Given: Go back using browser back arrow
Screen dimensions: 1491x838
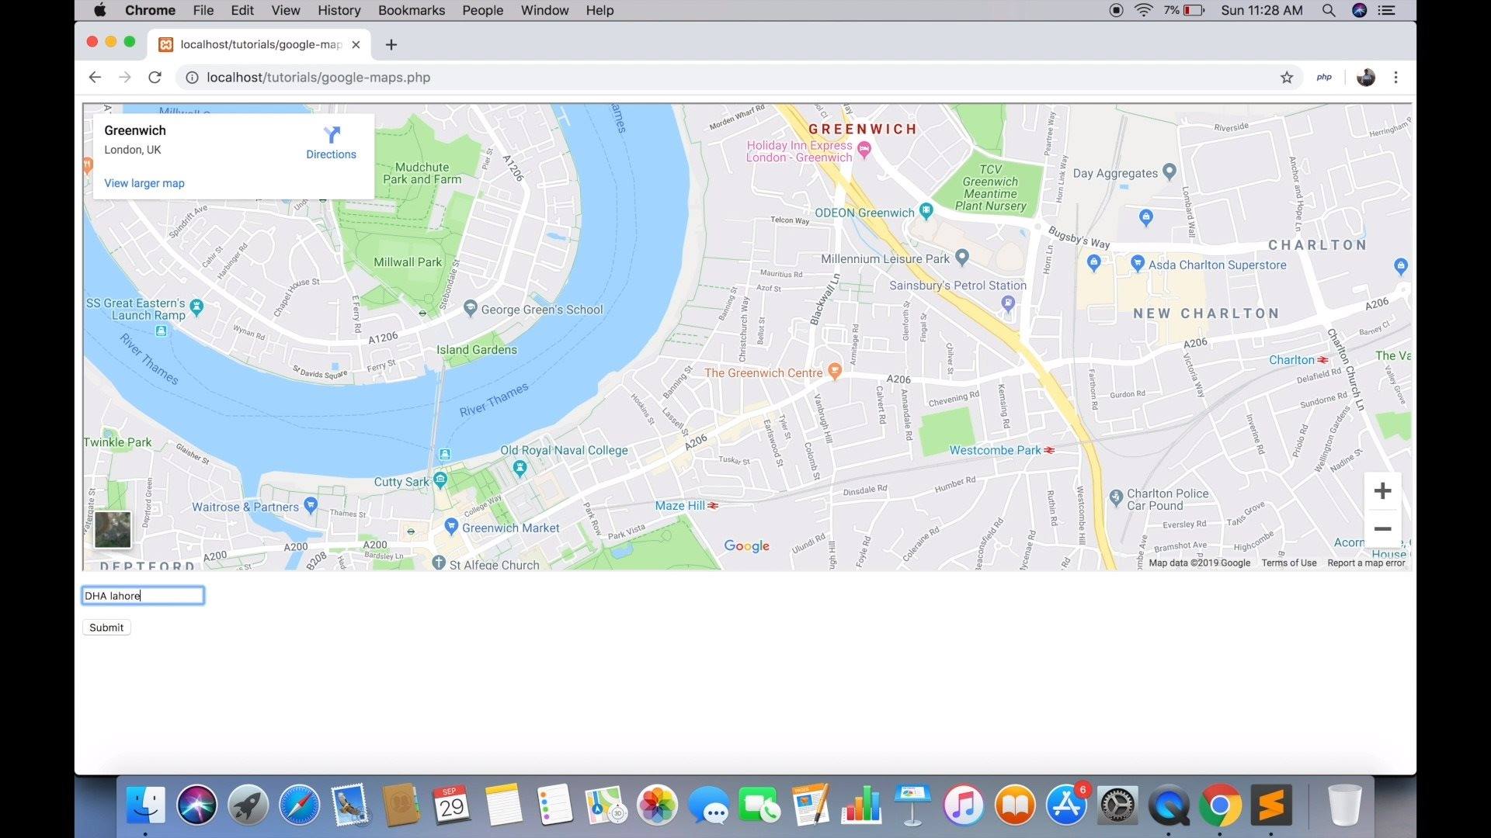Looking at the screenshot, I should click(x=95, y=78).
